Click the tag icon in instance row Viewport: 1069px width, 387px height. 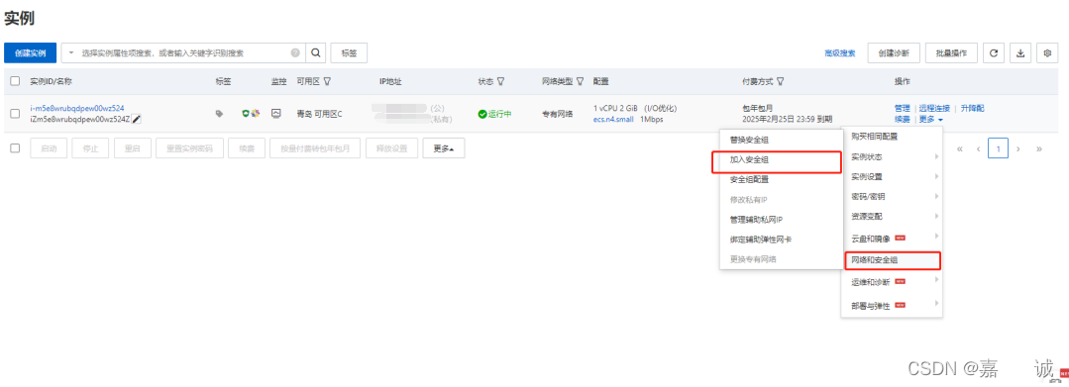click(219, 114)
